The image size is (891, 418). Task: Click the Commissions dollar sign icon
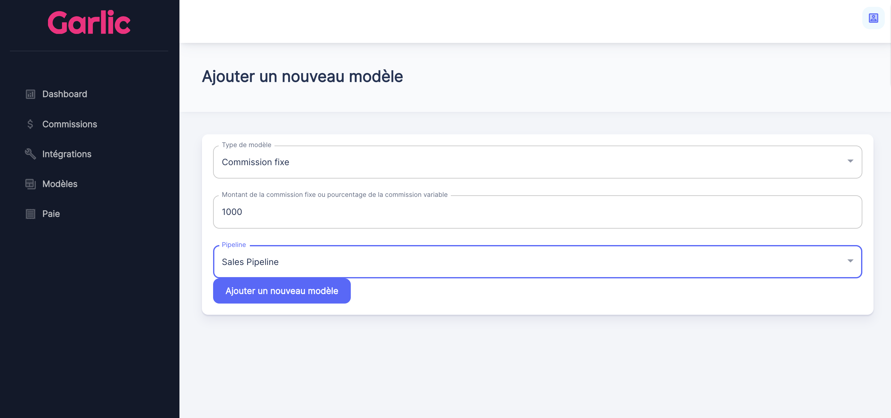click(31, 124)
